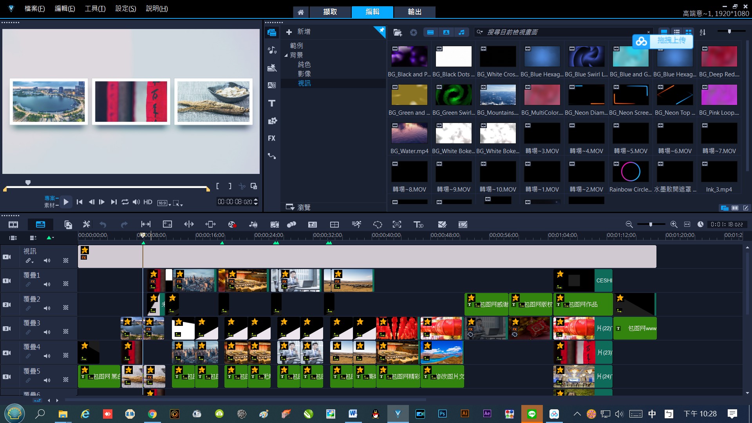Click the 新增 add folder button

[x=298, y=32]
